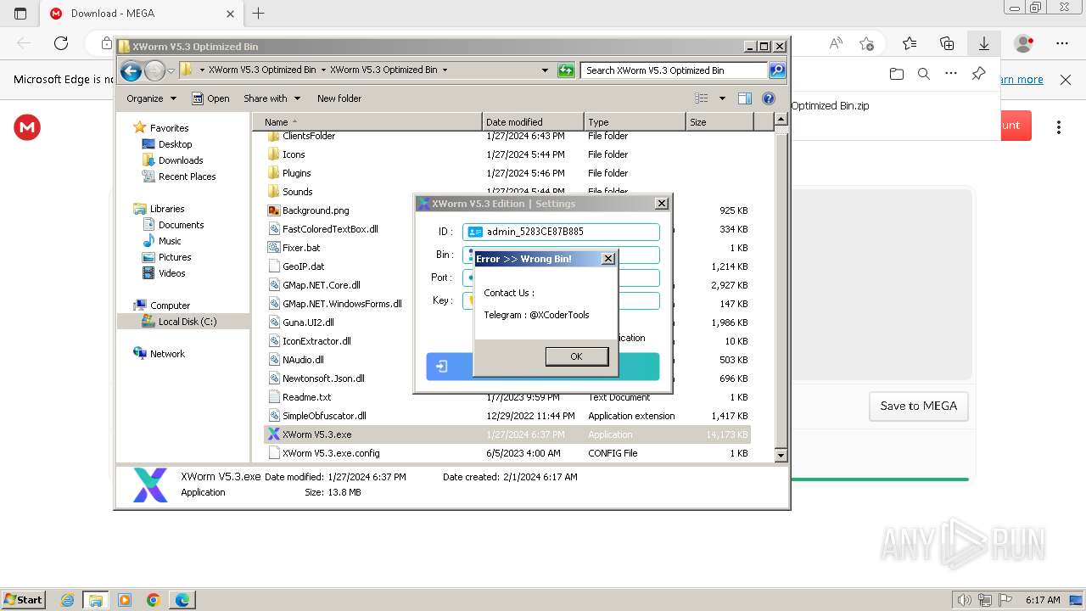
Task: Open the Edge Downloads toolbar icon
Action: tap(984, 43)
